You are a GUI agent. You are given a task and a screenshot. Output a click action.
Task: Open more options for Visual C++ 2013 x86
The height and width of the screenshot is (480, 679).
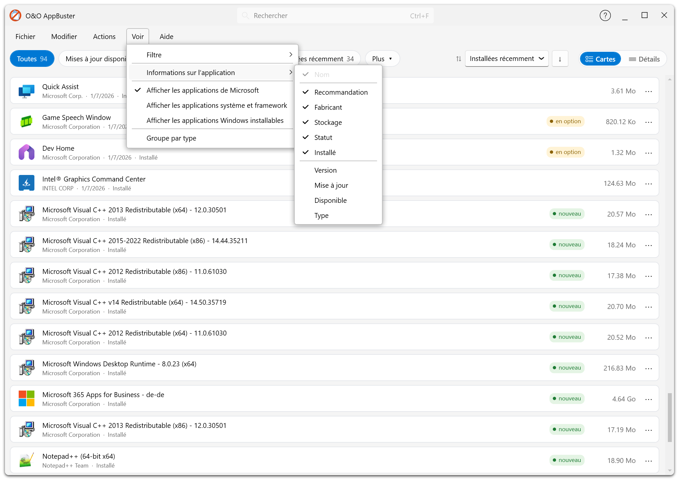[648, 430]
